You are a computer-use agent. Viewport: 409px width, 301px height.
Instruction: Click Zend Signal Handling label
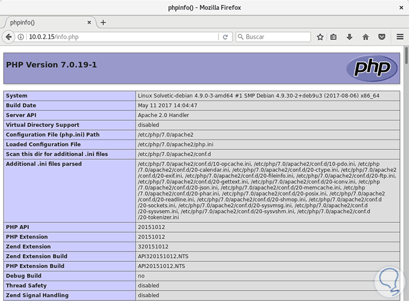tap(37, 295)
